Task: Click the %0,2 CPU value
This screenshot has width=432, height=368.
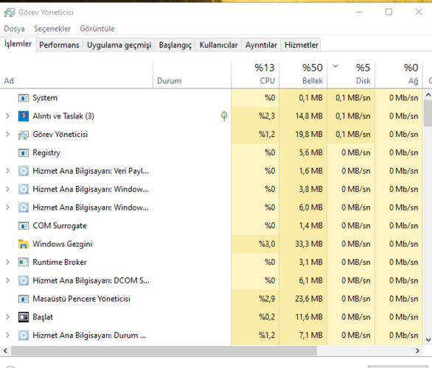Action: coord(267,317)
